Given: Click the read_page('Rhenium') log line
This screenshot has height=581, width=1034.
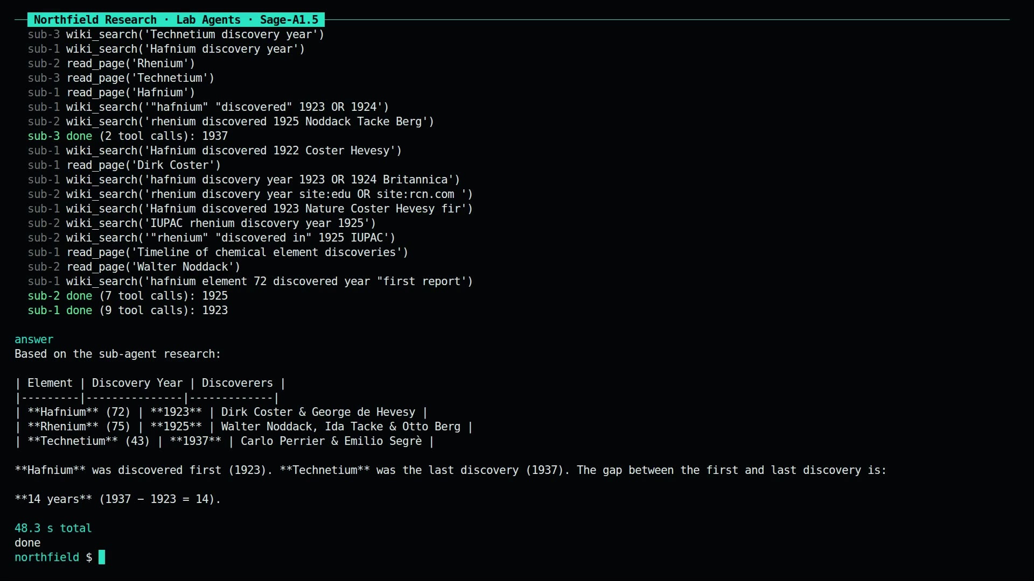Looking at the screenshot, I should 111,63.
